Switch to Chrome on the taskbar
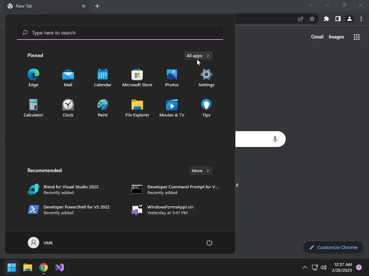This screenshot has width=369, height=276. tap(44, 267)
